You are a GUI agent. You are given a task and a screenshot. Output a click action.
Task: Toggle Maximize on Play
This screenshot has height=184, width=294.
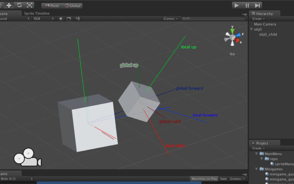[x=204, y=179]
